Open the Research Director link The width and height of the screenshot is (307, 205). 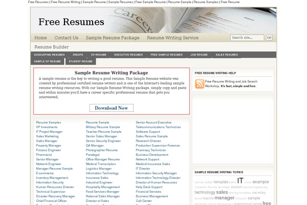pos(148,141)
